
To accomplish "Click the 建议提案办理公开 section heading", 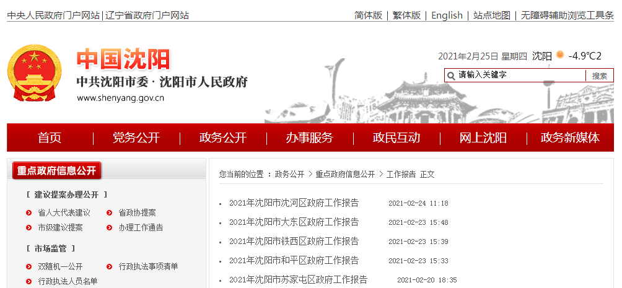I will (x=67, y=194).
